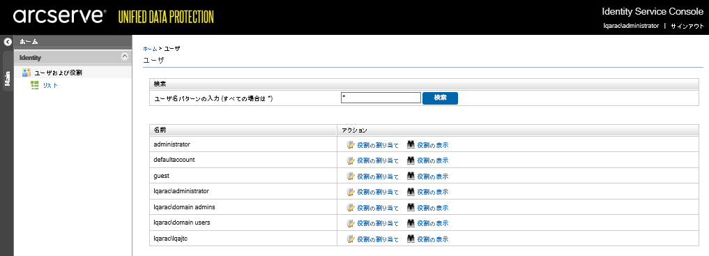Click binoculars icon in guest row
This screenshot has height=256, width=709.
click(x=411, y=176)
